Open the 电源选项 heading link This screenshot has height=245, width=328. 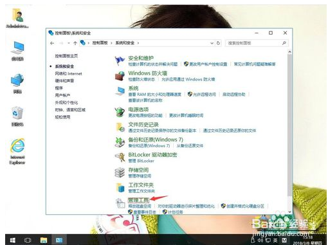(x=138, y=109)
